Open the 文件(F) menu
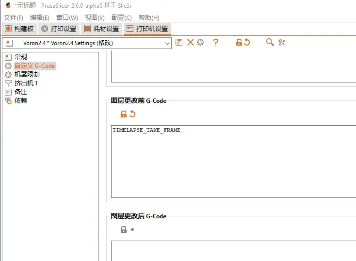 14,18
